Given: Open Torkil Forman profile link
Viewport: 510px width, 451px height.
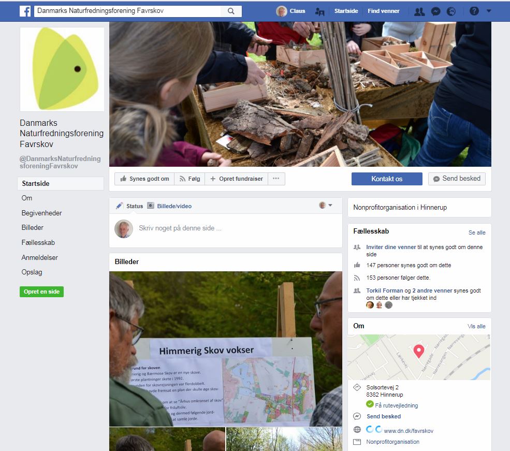Looking at the screenshot, I should (x=385, y=290).
